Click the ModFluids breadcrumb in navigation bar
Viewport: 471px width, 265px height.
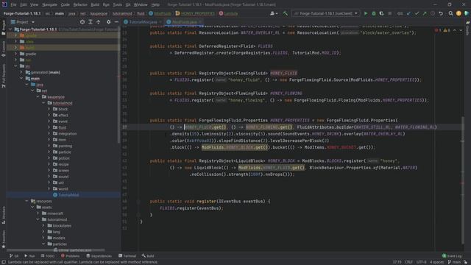click(x=160, y=13)
